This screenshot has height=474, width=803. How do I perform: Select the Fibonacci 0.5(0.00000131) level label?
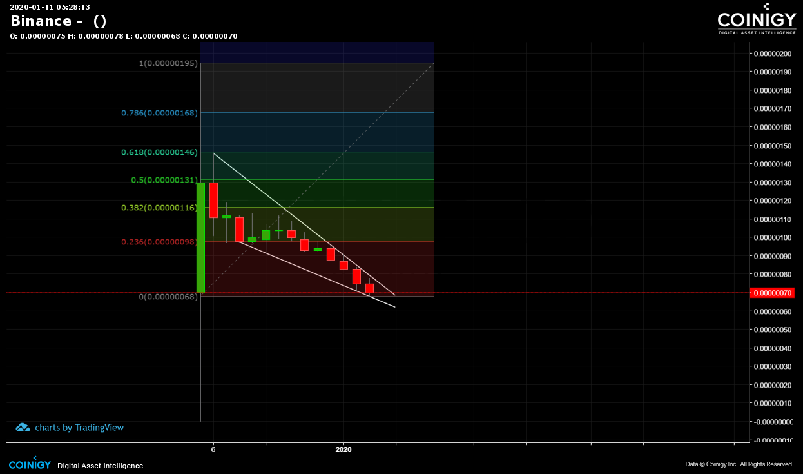(164, 180)
